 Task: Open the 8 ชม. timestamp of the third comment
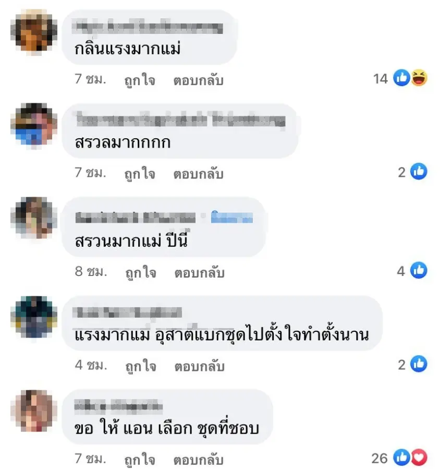91,272
